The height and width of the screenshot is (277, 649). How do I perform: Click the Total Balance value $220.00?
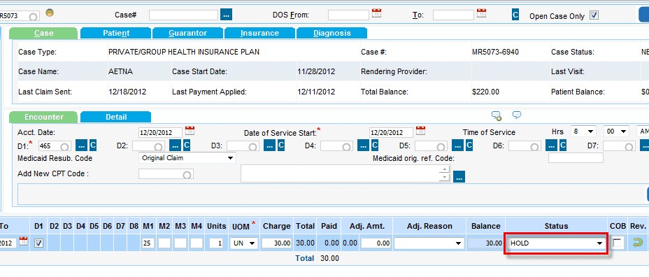pyautogui.click(x=485, y=92)
